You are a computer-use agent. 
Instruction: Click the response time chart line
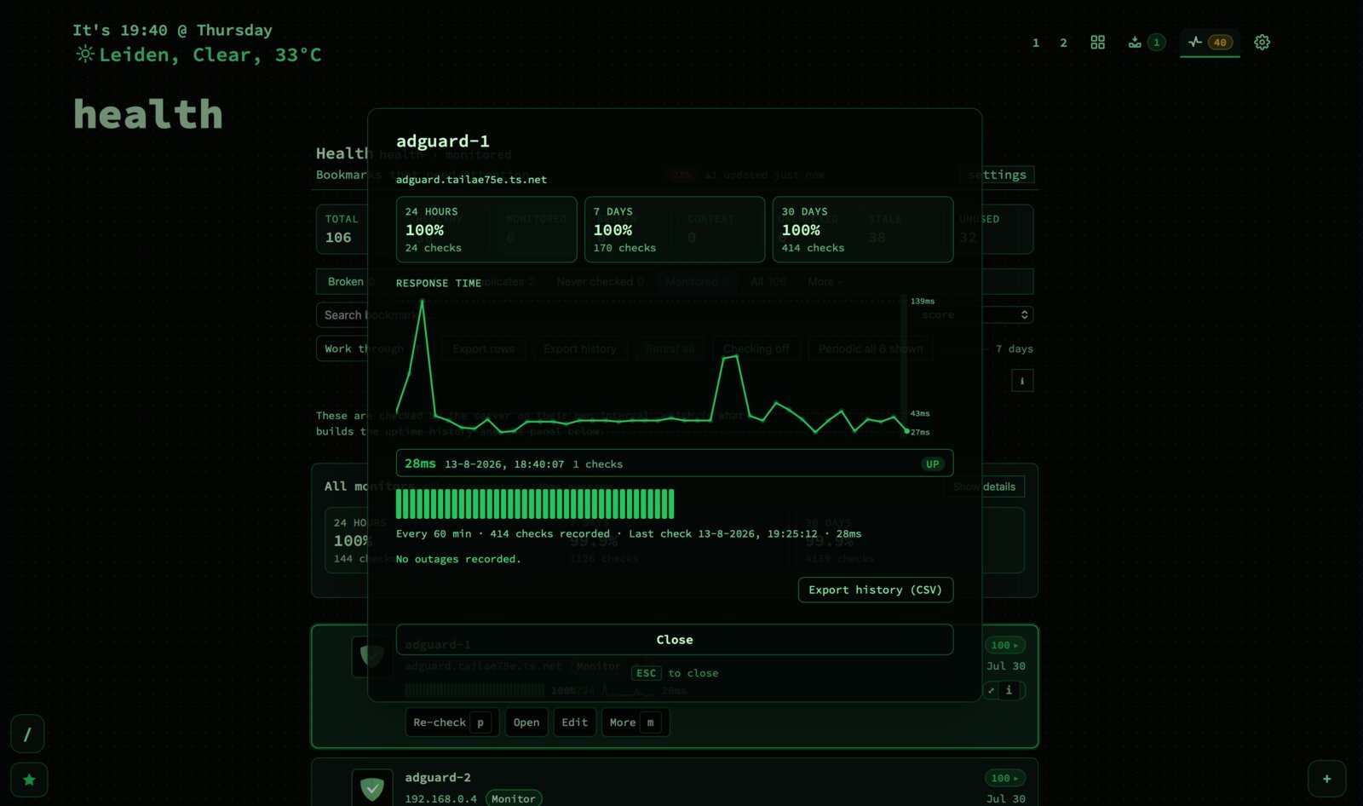(652, 366)
